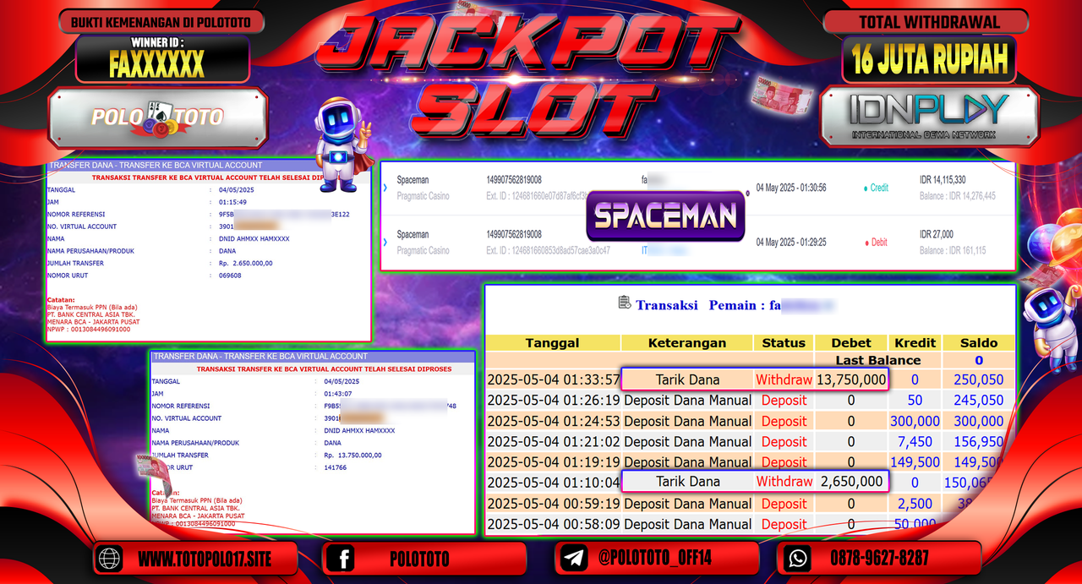
Task: Click the 2025-05-04 01:26:19 date cell
Action: [553, 401]
